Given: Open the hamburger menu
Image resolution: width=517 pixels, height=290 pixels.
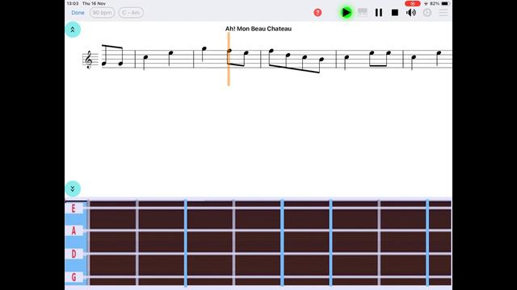Looking at the screenshot, I should click(x=443, y=13).
